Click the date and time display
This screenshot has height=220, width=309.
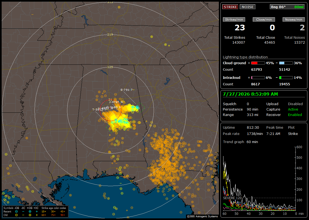pos(250,94)
